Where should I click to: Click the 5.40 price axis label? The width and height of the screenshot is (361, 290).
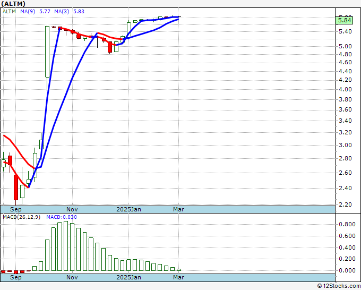345,31
